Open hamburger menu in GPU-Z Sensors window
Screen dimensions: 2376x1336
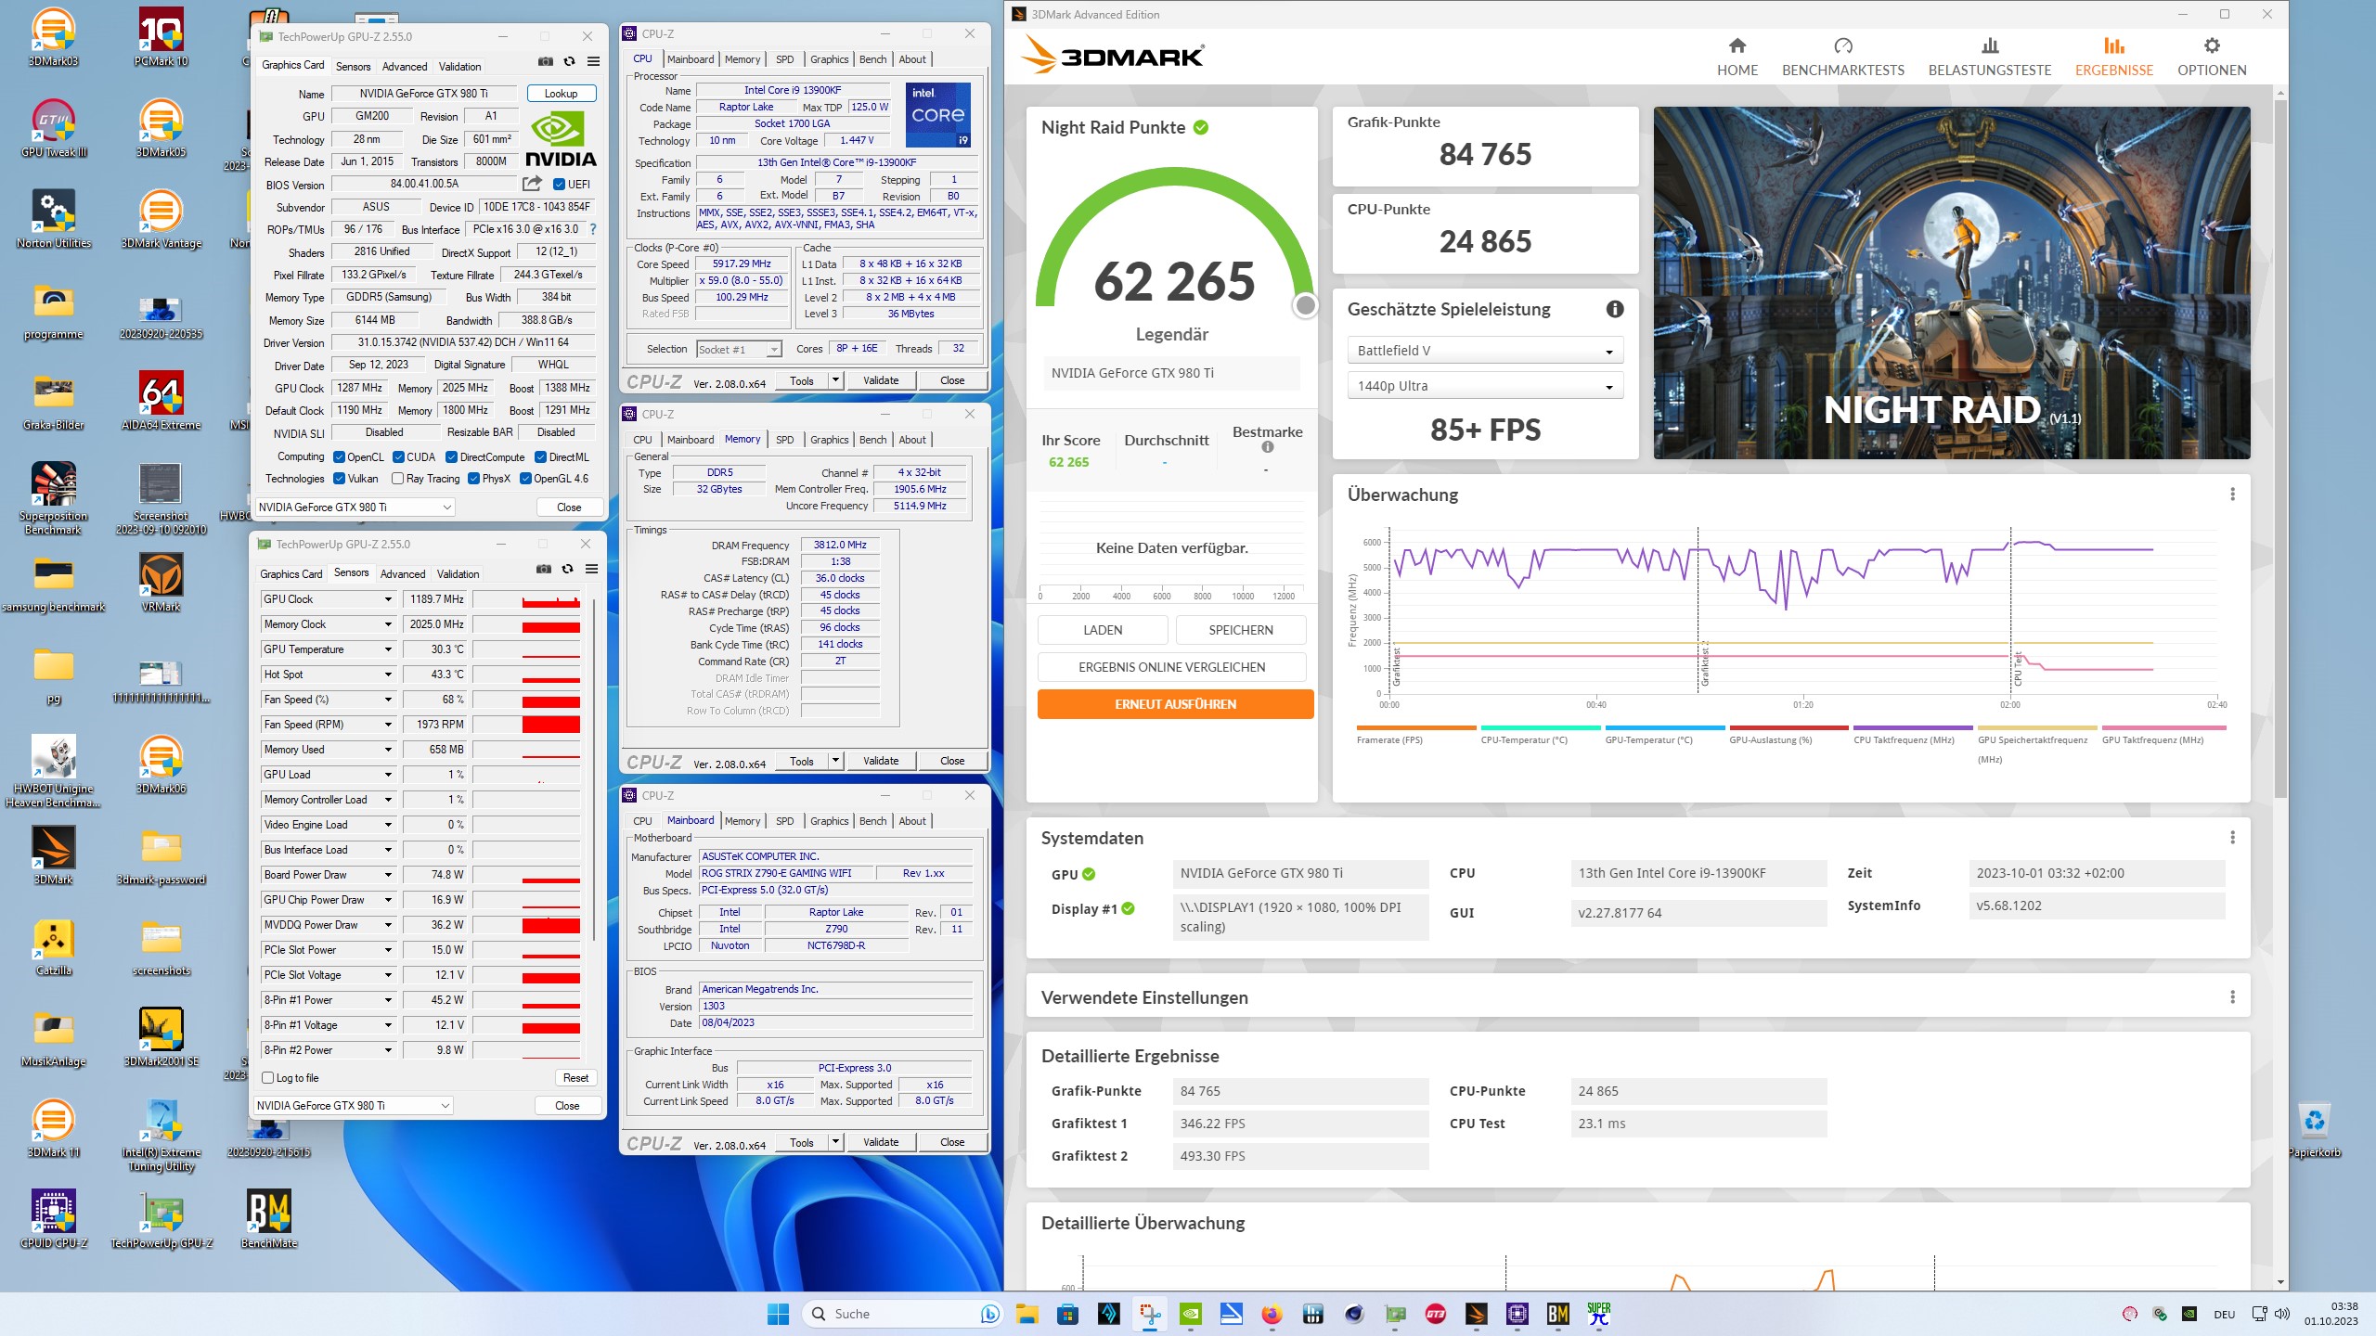point(591,570)
